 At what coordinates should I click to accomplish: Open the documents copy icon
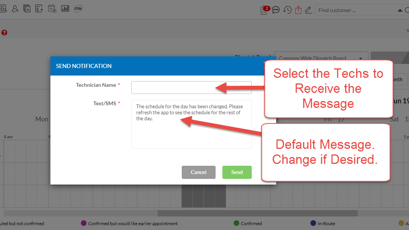point(27,8)
